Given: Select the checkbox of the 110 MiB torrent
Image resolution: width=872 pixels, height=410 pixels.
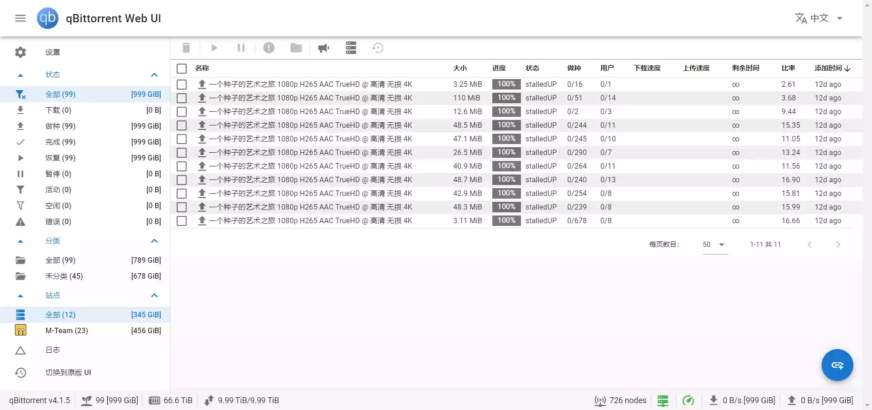Looking at the screenshot, I should 182,98.
